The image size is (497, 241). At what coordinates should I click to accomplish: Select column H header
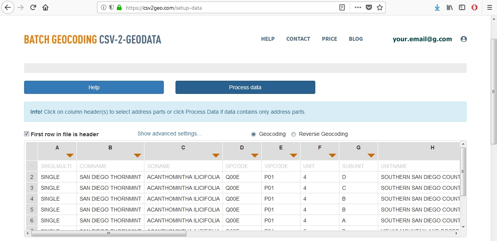coord(419,151)
